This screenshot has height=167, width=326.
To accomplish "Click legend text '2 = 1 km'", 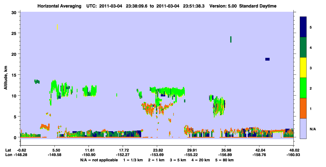I will pyautogui.click(x=157, y=160).
